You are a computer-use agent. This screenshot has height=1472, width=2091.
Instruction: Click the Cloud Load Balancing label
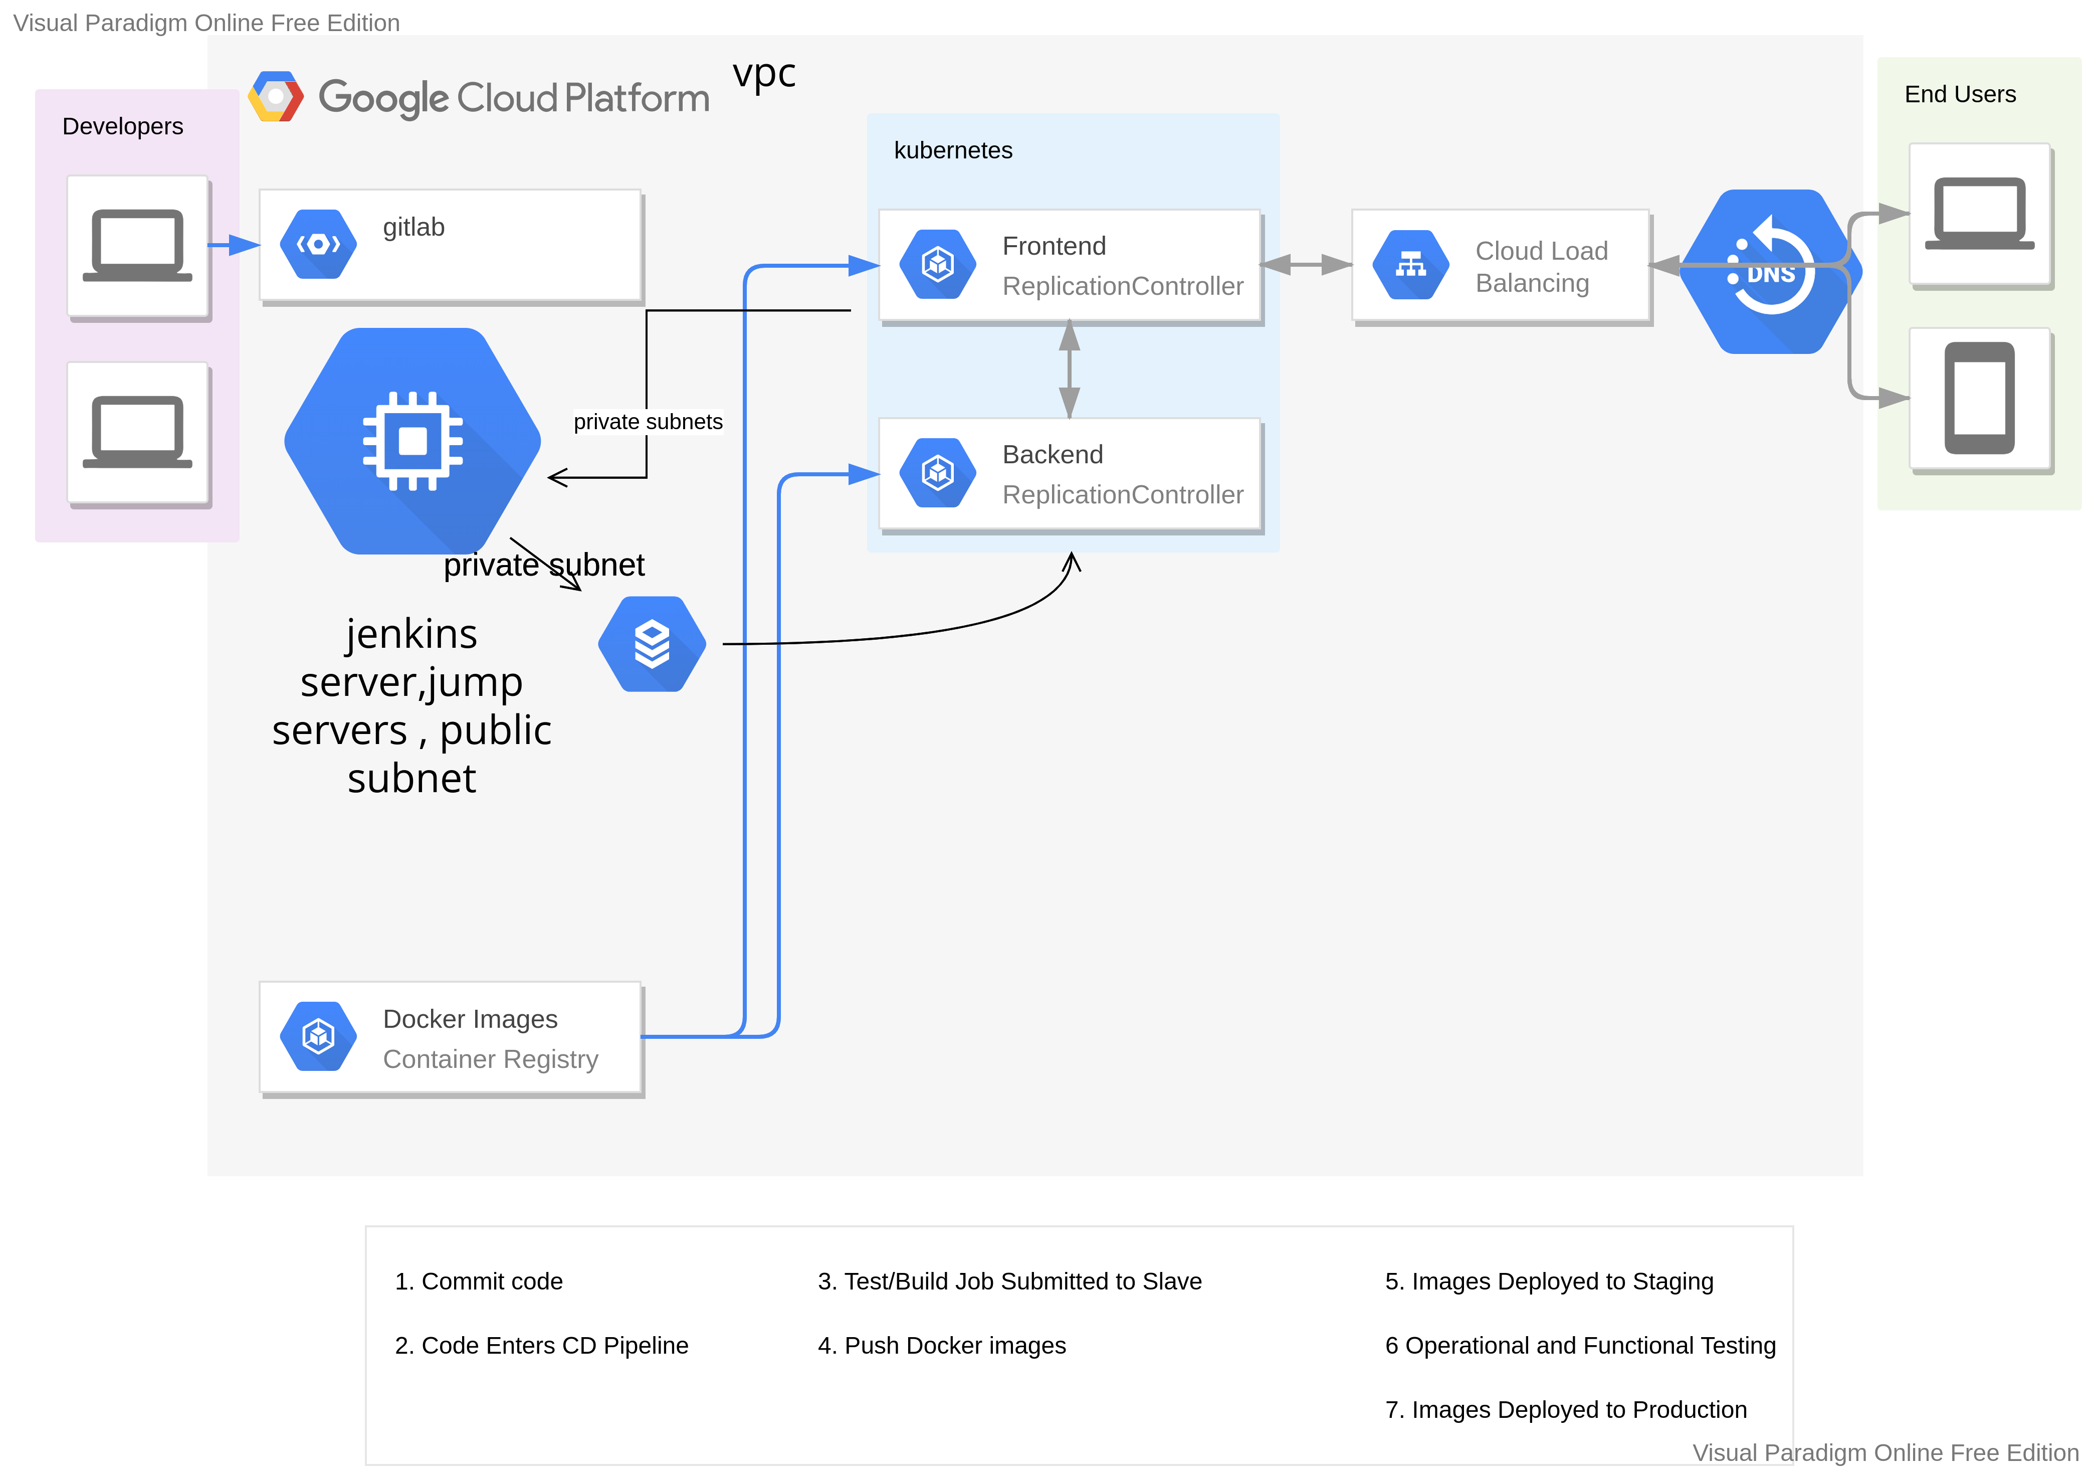coord(1542,267)
